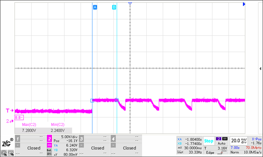Click the Edge trigger type label
Viewport: 263px width, 157px height.
tap(210, 153)
